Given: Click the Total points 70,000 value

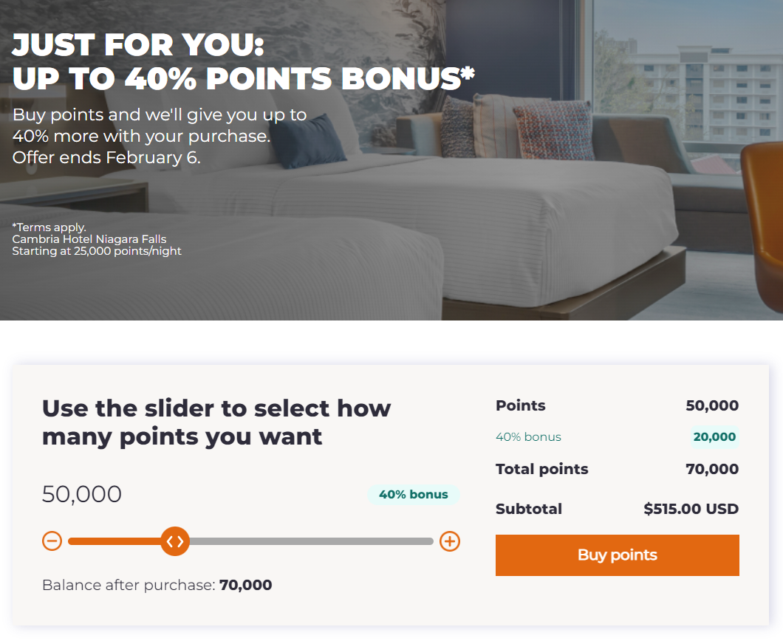Looking at the screenshot, I should [712, 469].
